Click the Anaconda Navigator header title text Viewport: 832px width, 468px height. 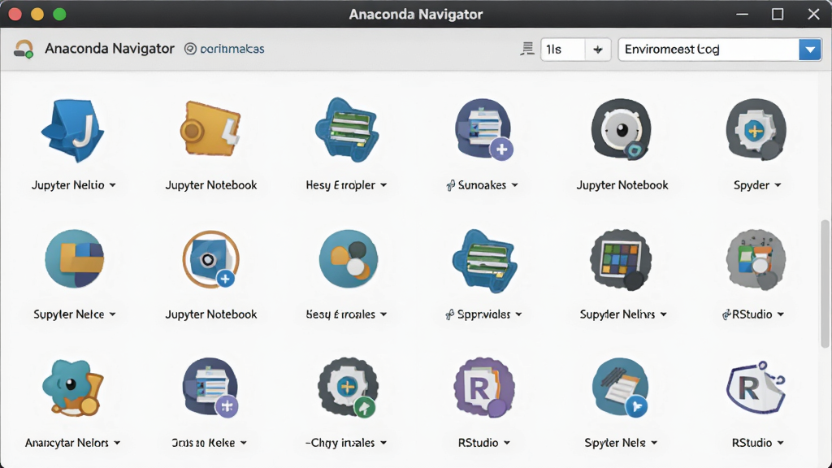click(110, 49)
